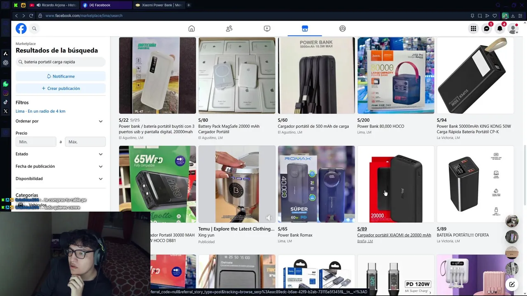Click the new message compose icon
Viewport: 527px width, 296px height.
[512, 284]
